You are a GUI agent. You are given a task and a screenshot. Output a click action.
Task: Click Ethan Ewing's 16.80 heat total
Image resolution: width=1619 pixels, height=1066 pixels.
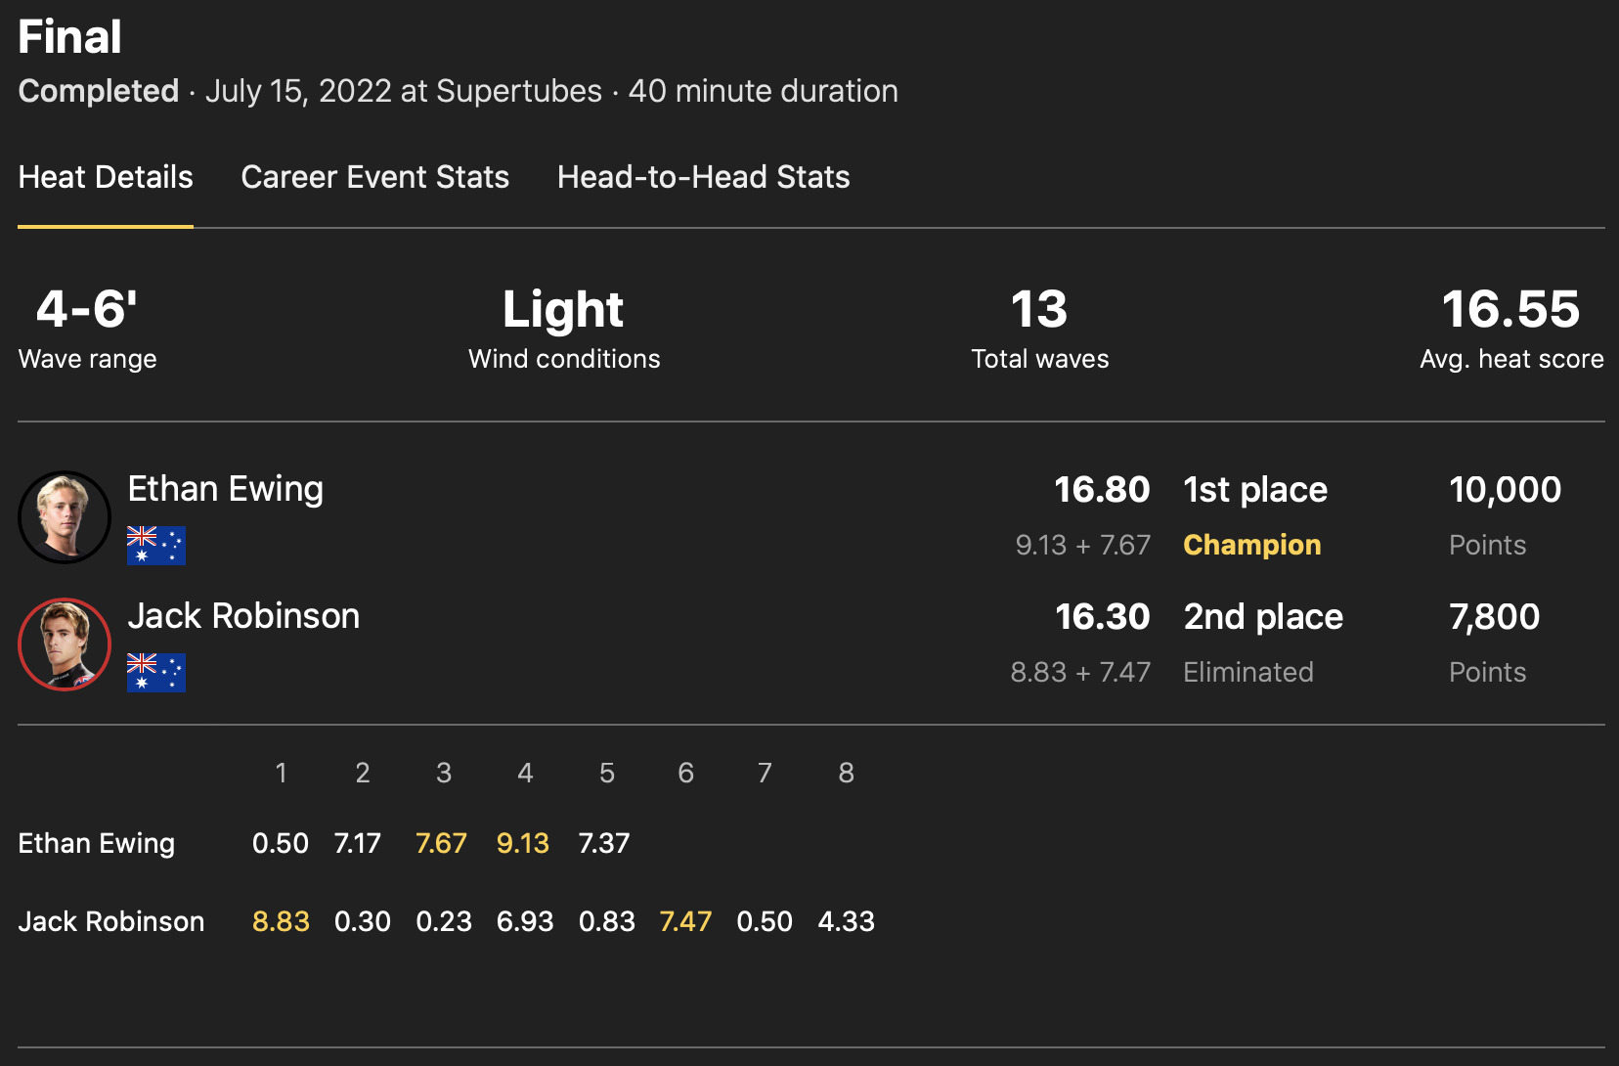[1101, 489]
